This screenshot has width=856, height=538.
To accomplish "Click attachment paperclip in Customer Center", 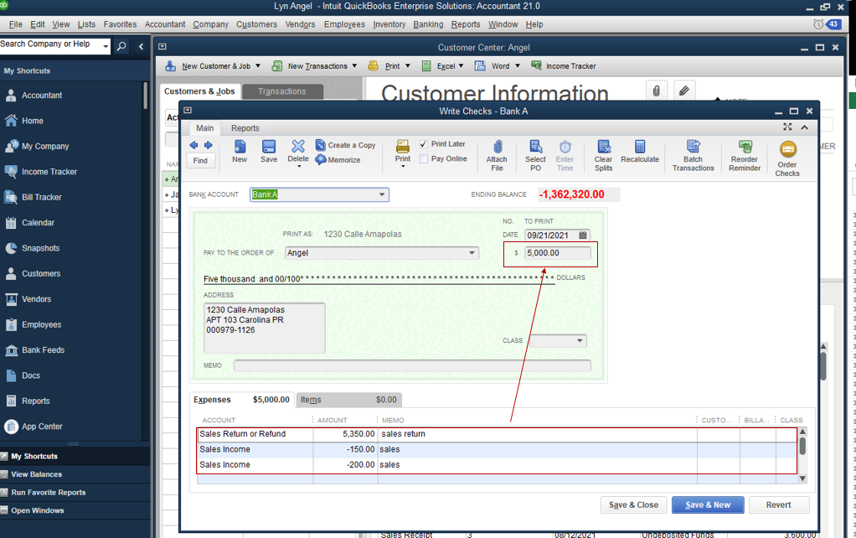I will pyautogui.click(x=656, y=91).
